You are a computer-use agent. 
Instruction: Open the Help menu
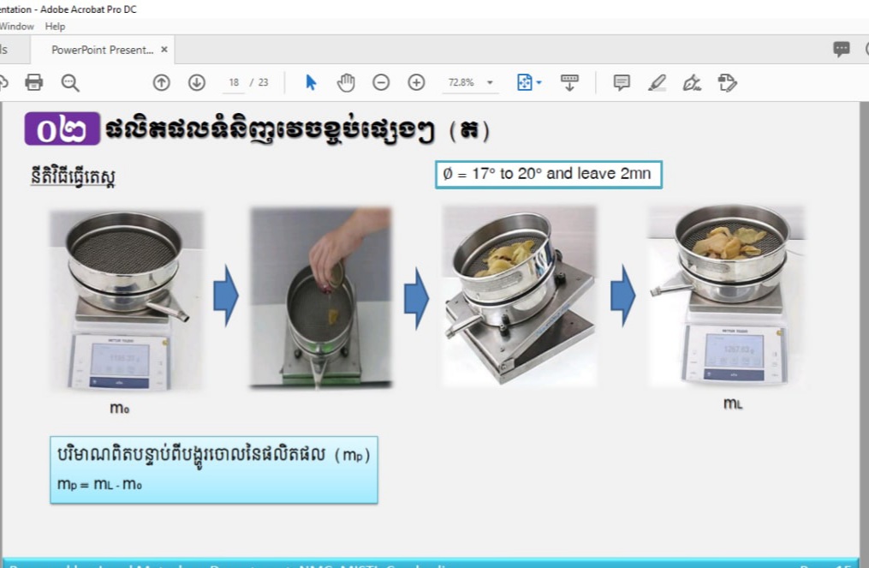(55, 27)
